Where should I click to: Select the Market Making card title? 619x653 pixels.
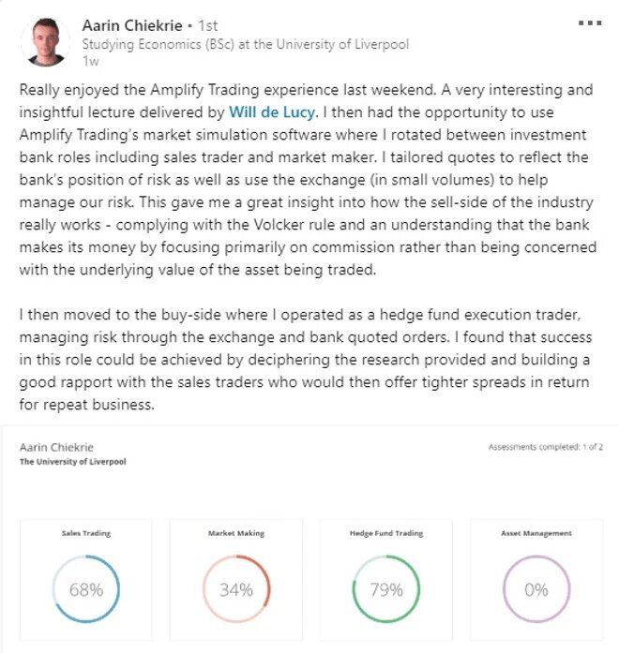click(x=236, y=533)
